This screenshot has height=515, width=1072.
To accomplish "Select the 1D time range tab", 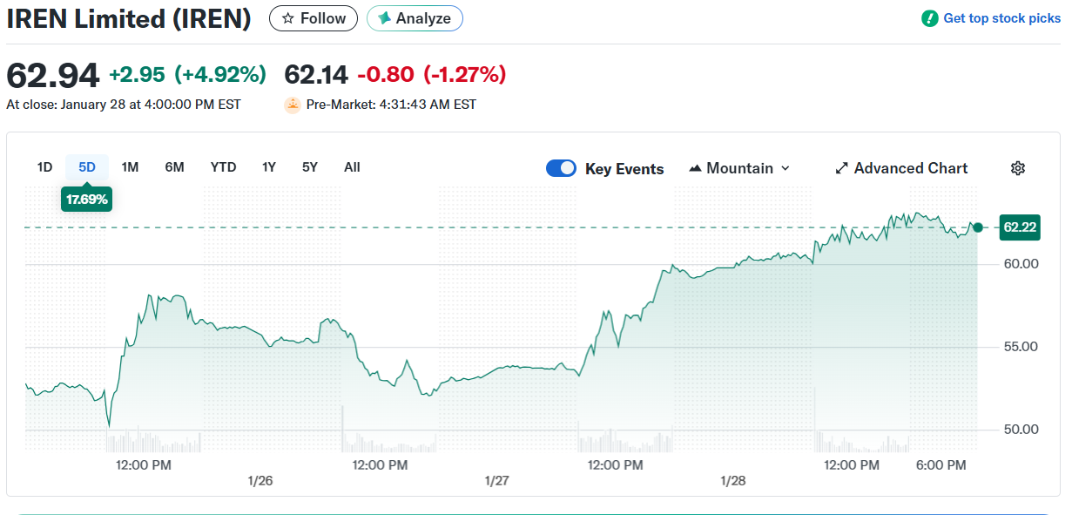I will tap(45, 167).
